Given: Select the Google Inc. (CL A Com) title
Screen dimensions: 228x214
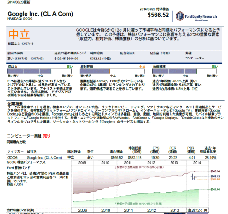Looking at the screenshot, I should pos(40,14).
